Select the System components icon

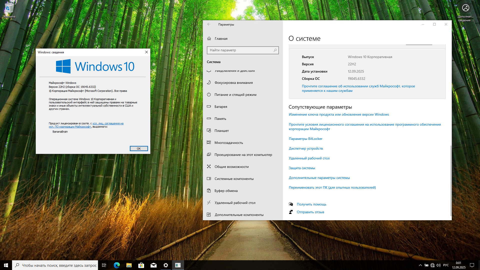pos(209,179)
